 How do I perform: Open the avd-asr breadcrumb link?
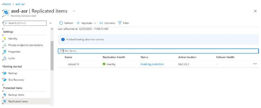pos(20,4)
